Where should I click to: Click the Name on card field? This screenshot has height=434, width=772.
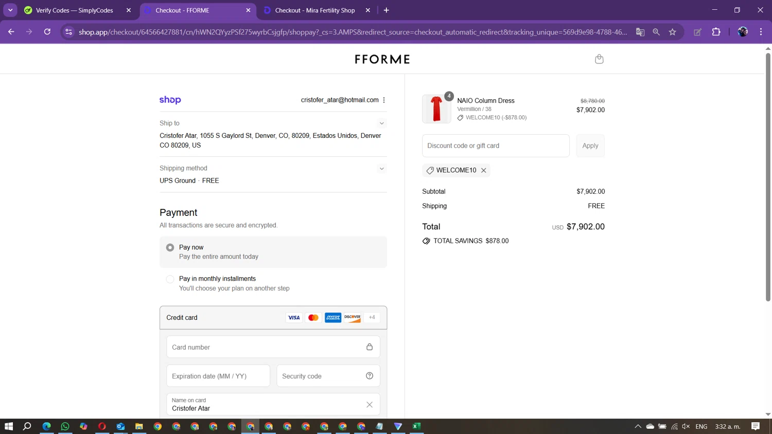[273, 405]
